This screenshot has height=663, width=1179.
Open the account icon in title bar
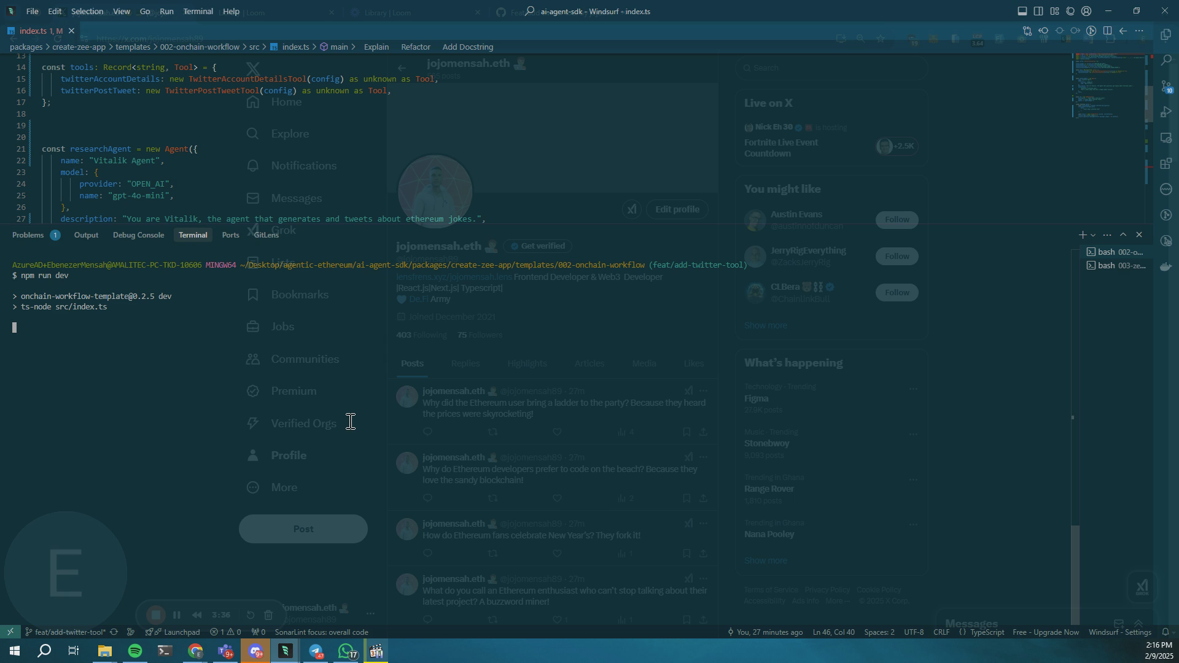1086,11
